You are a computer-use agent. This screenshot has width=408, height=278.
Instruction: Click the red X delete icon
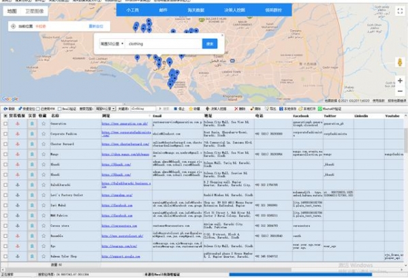click(236, 109)
